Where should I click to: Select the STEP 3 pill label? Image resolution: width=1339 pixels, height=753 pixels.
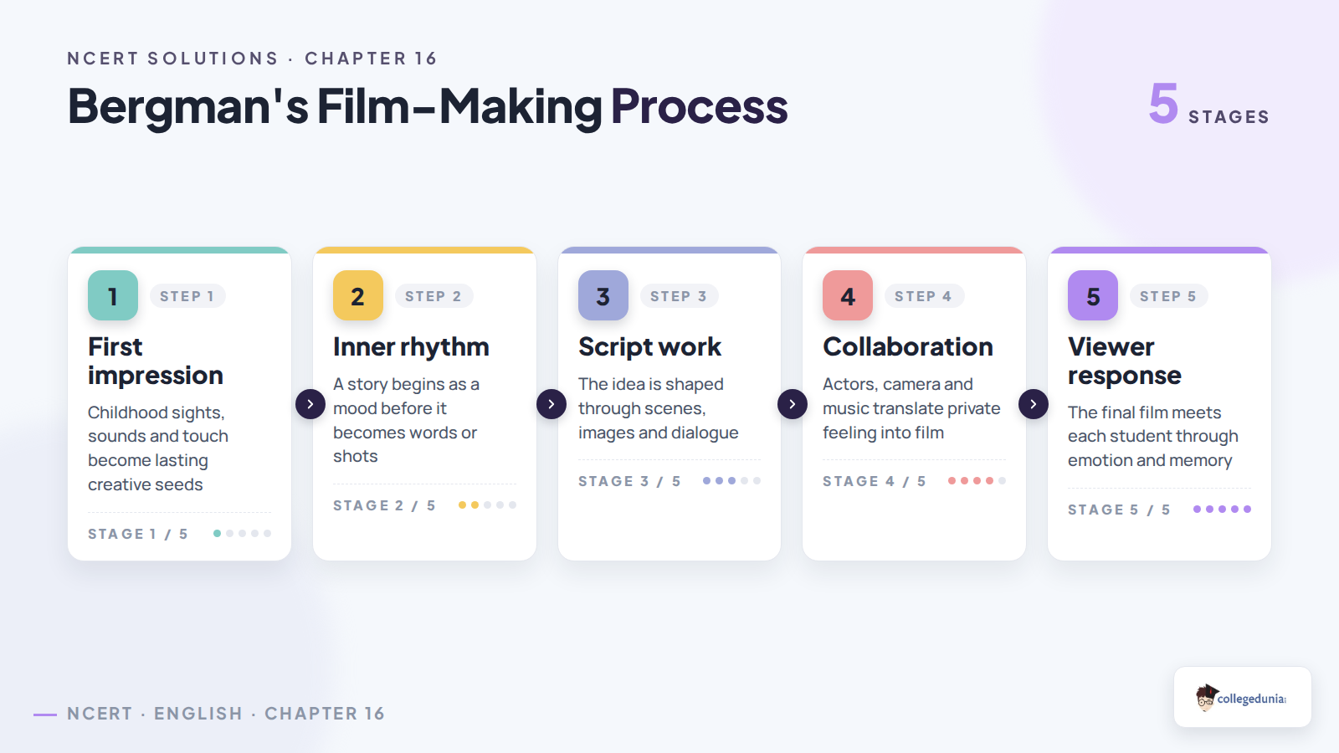679,296
